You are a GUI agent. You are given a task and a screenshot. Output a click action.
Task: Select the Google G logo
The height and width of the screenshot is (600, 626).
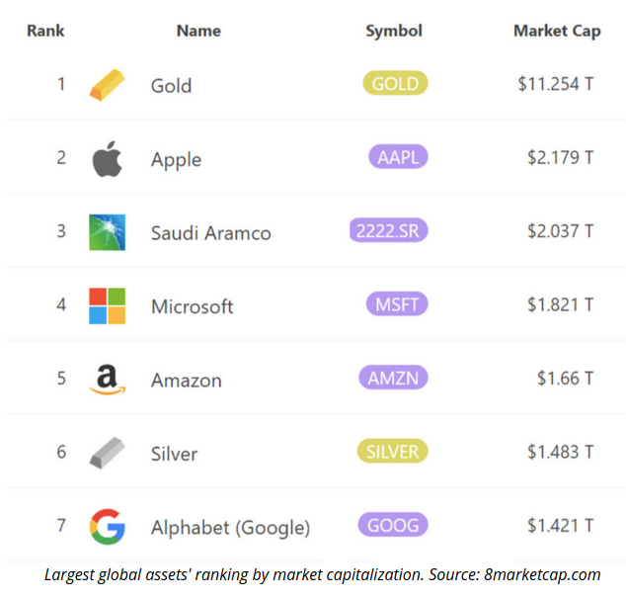tap(107, 527)
